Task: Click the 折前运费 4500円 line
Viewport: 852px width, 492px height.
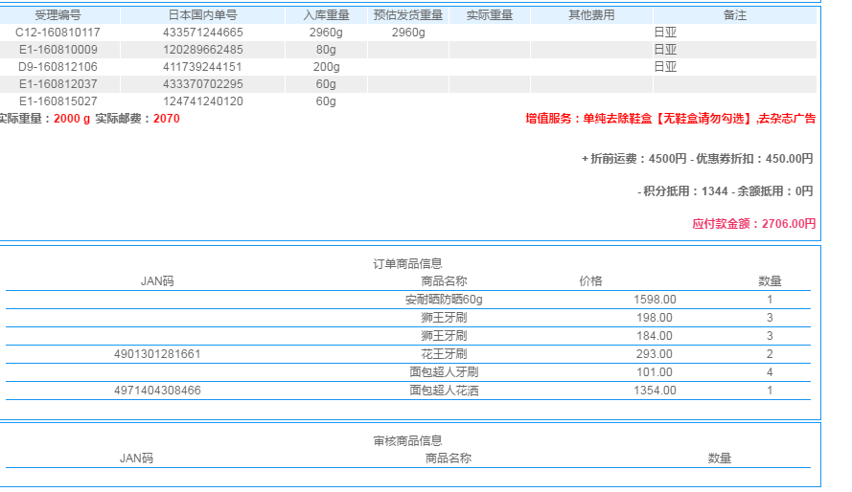Action: tap(697, 159)
